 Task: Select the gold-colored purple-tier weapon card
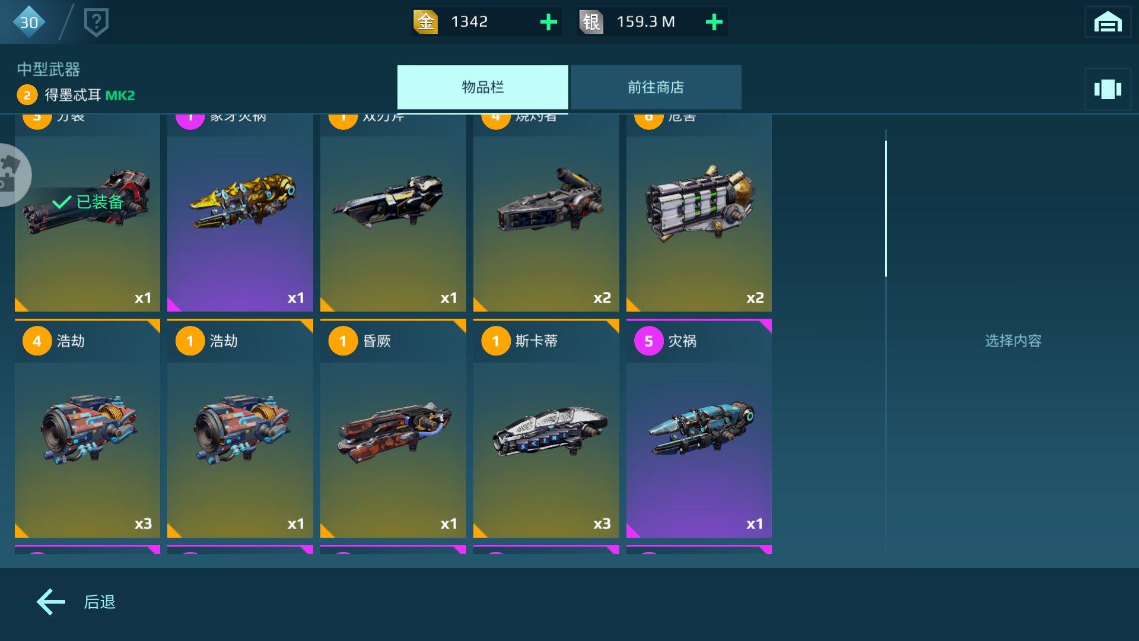click(x=240, y=212)
